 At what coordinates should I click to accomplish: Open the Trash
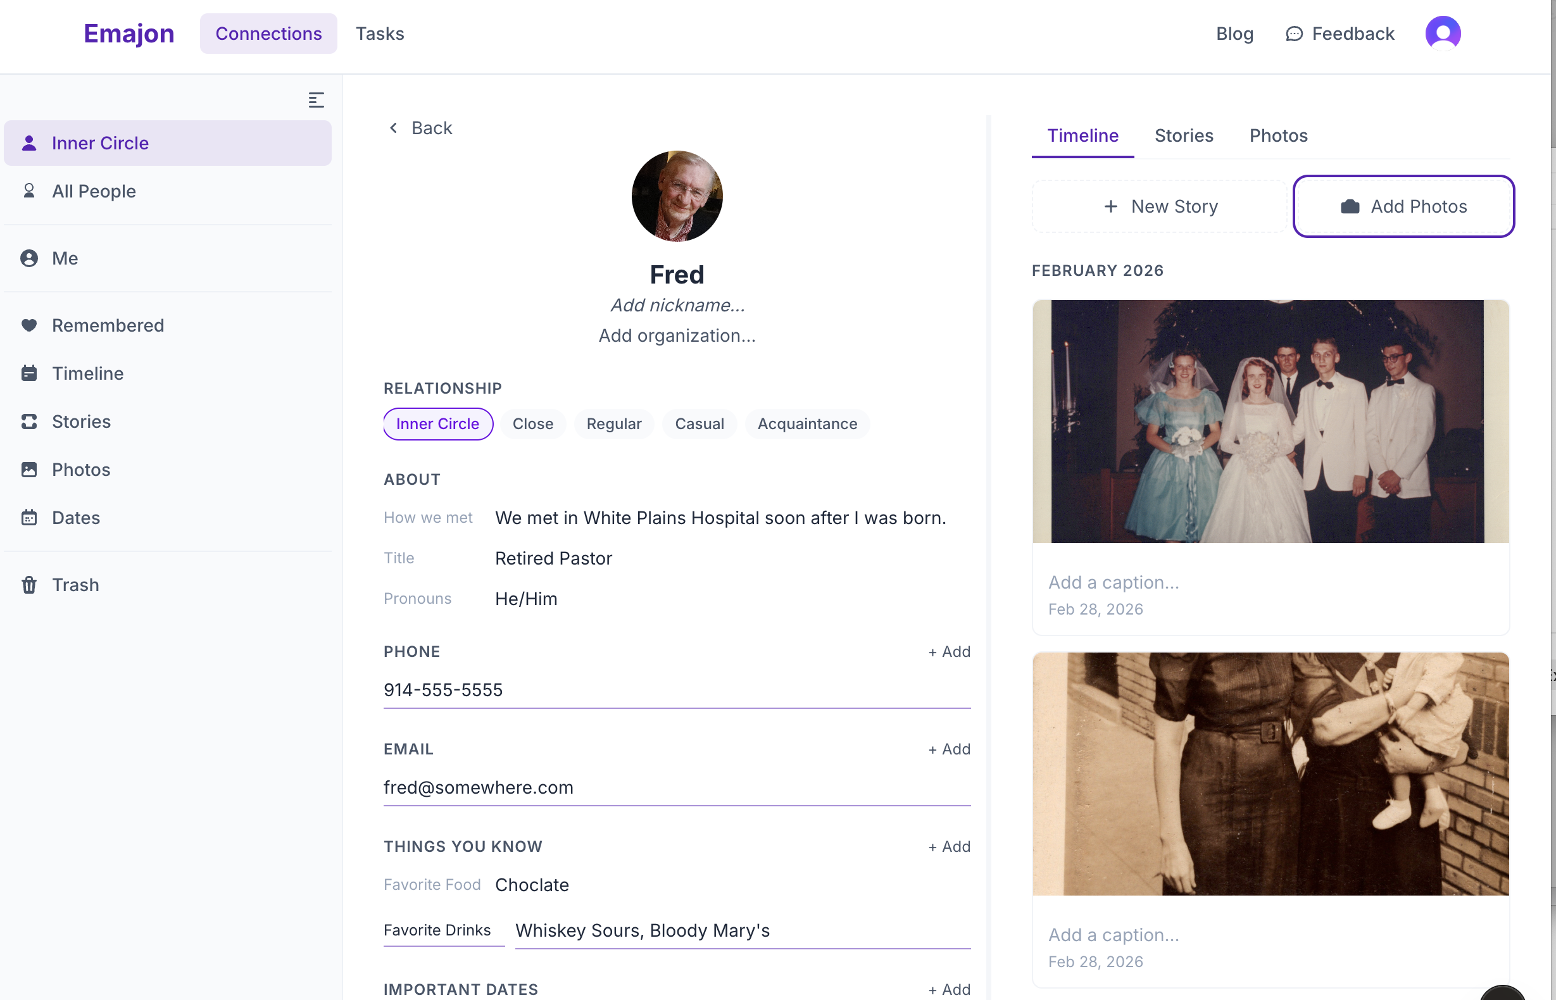point(76,584)
